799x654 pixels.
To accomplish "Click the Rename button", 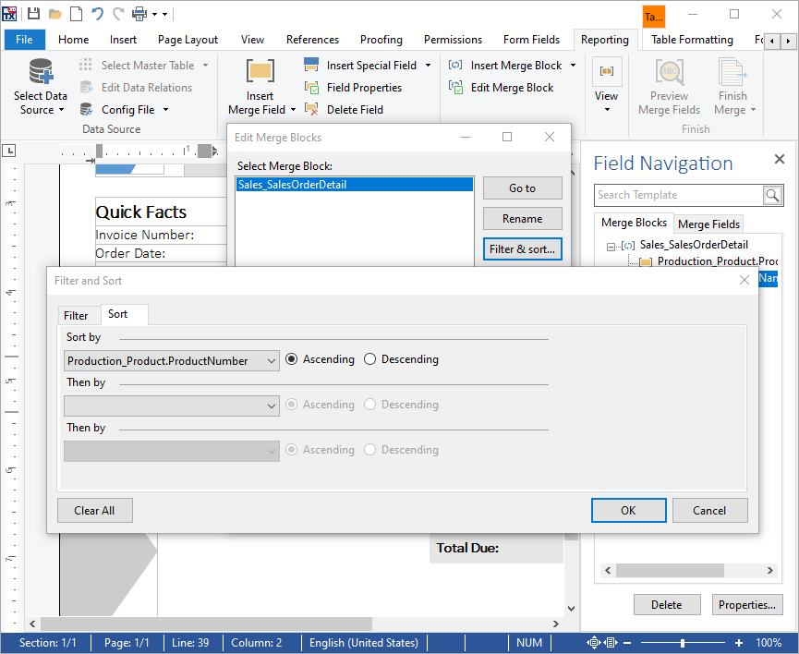I will pos(522,219).
